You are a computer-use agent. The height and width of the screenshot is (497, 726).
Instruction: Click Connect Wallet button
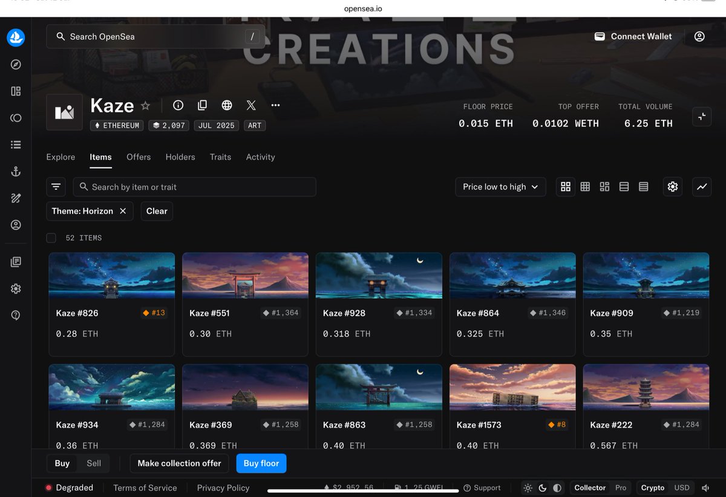coord(633,36)
